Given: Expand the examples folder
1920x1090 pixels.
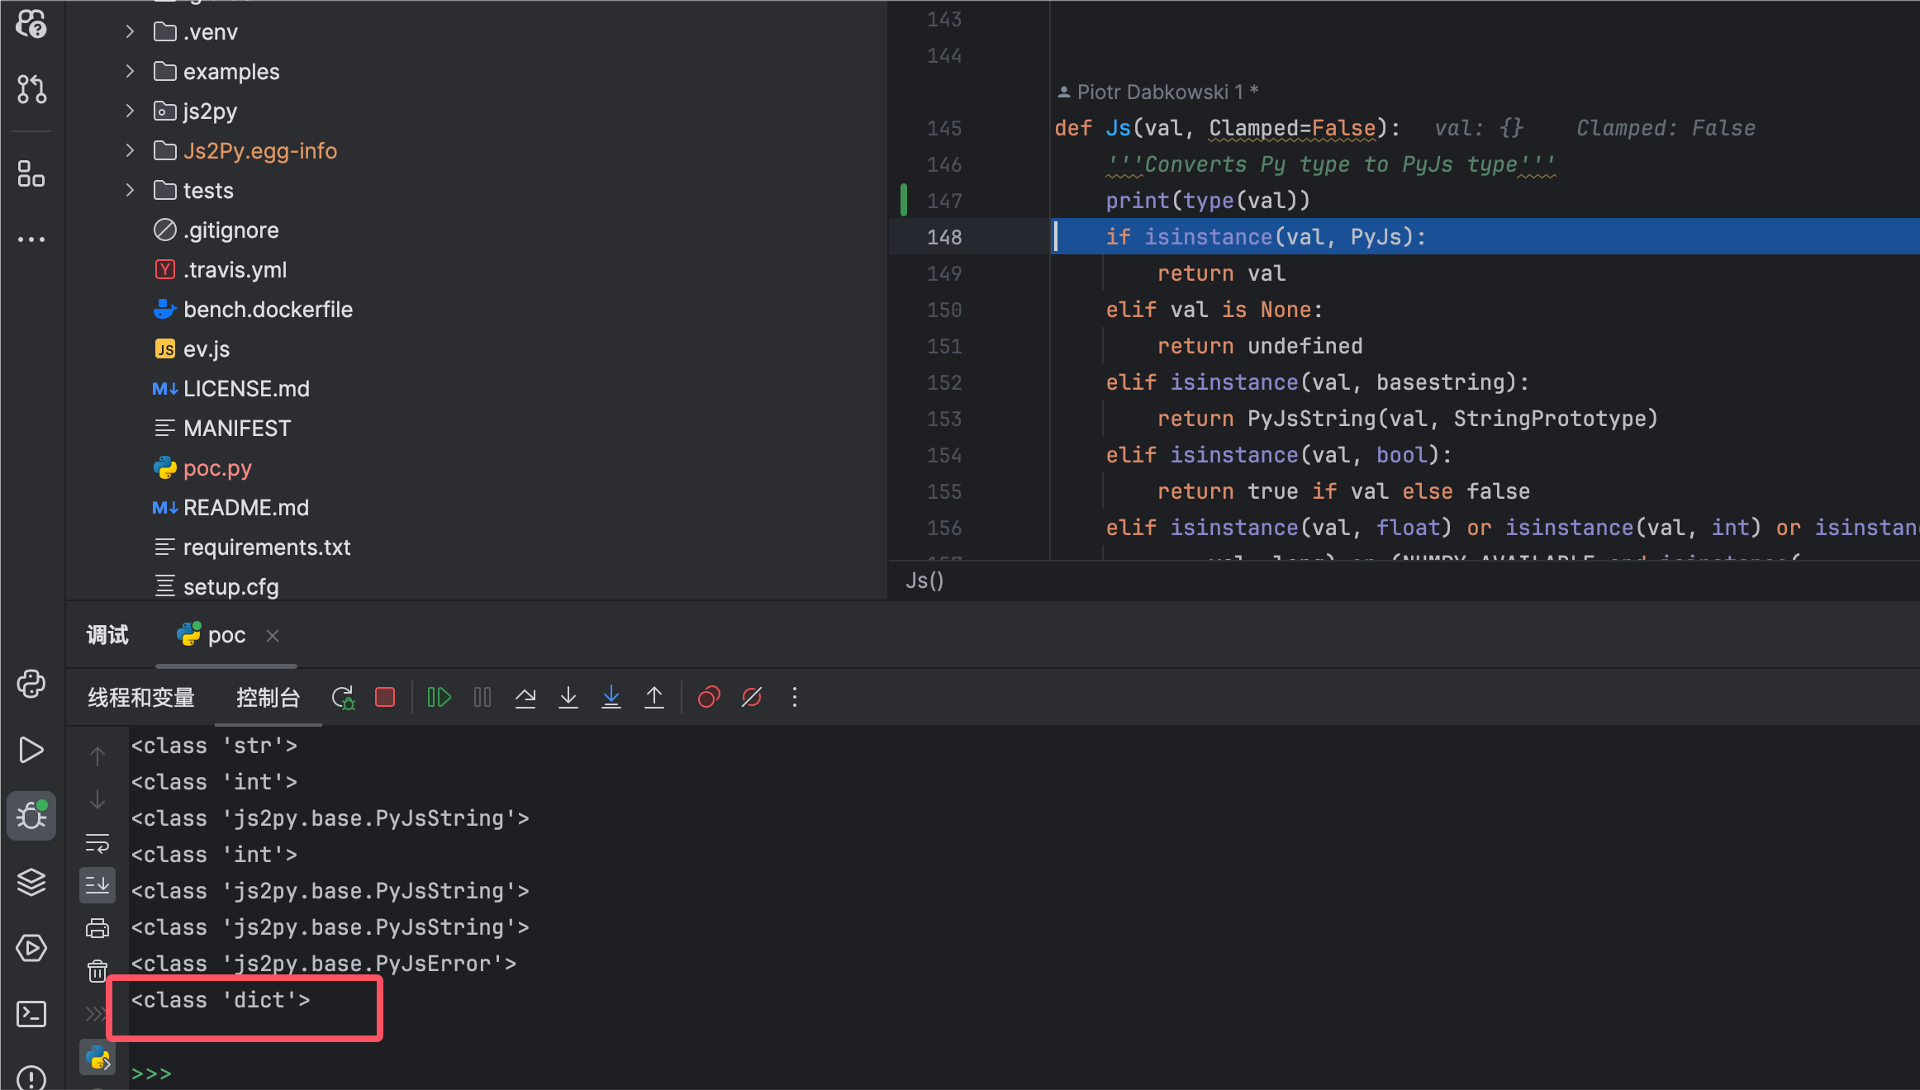Looking at the screenshot, I should tap(130, 72).
